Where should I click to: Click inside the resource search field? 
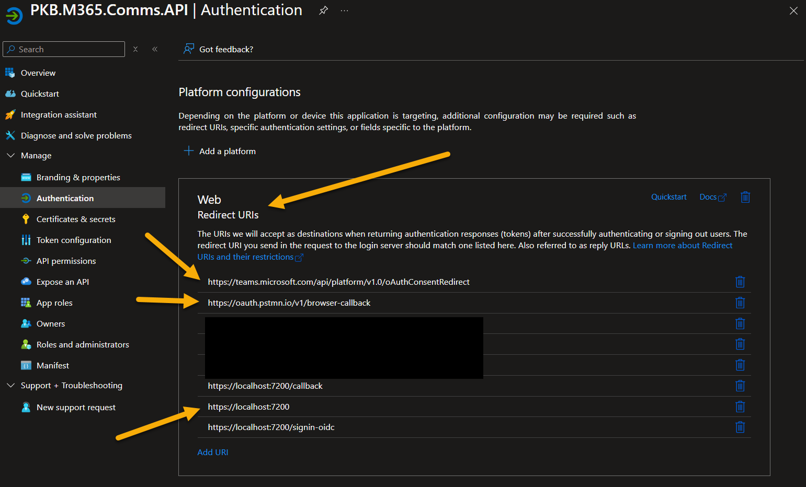(63, 49)
